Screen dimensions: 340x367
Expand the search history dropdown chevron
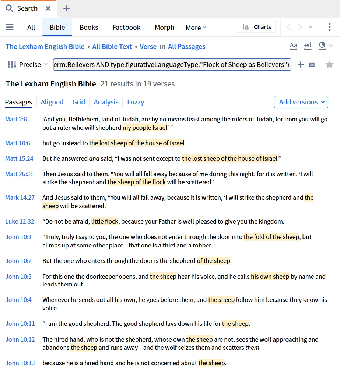tap(311, 27)
